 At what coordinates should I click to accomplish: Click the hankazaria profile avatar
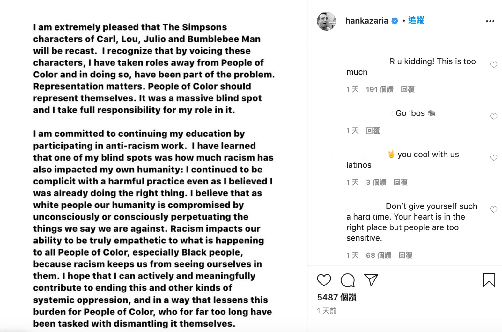326,21
